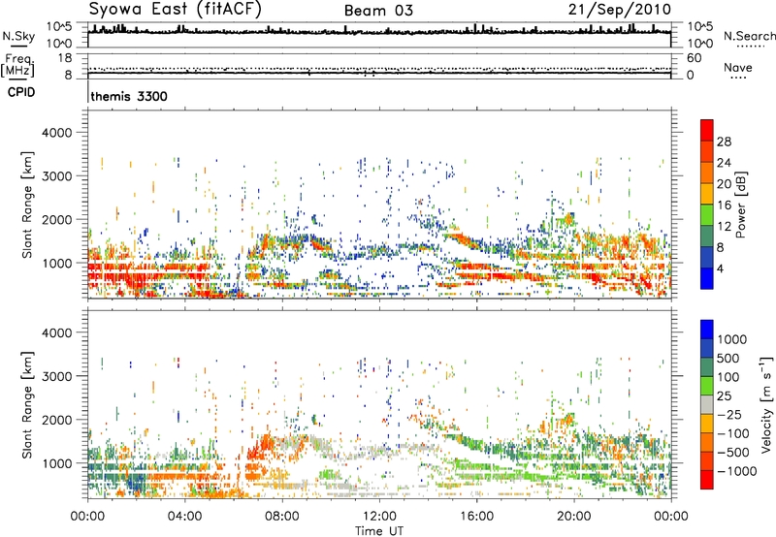Image resolution: width=776 pixels, height=537 pixels.
Task: Pick the bottom blue segment of power color bar
Action: [707, 278]
